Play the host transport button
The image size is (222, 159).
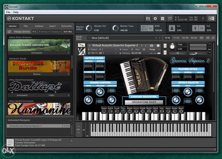[145, 30]
